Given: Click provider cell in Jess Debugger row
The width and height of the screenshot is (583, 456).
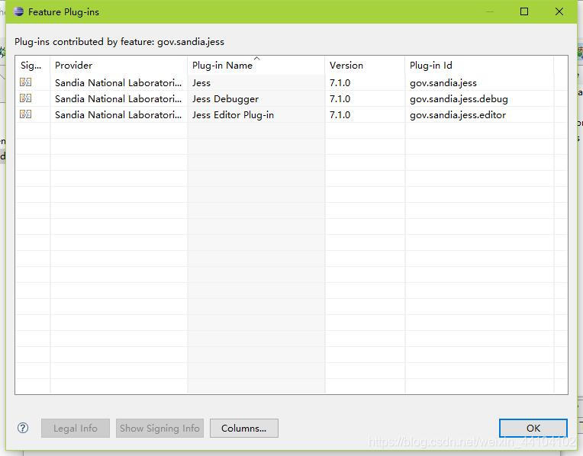Looking at the screenshot, I should pos(118,99).
